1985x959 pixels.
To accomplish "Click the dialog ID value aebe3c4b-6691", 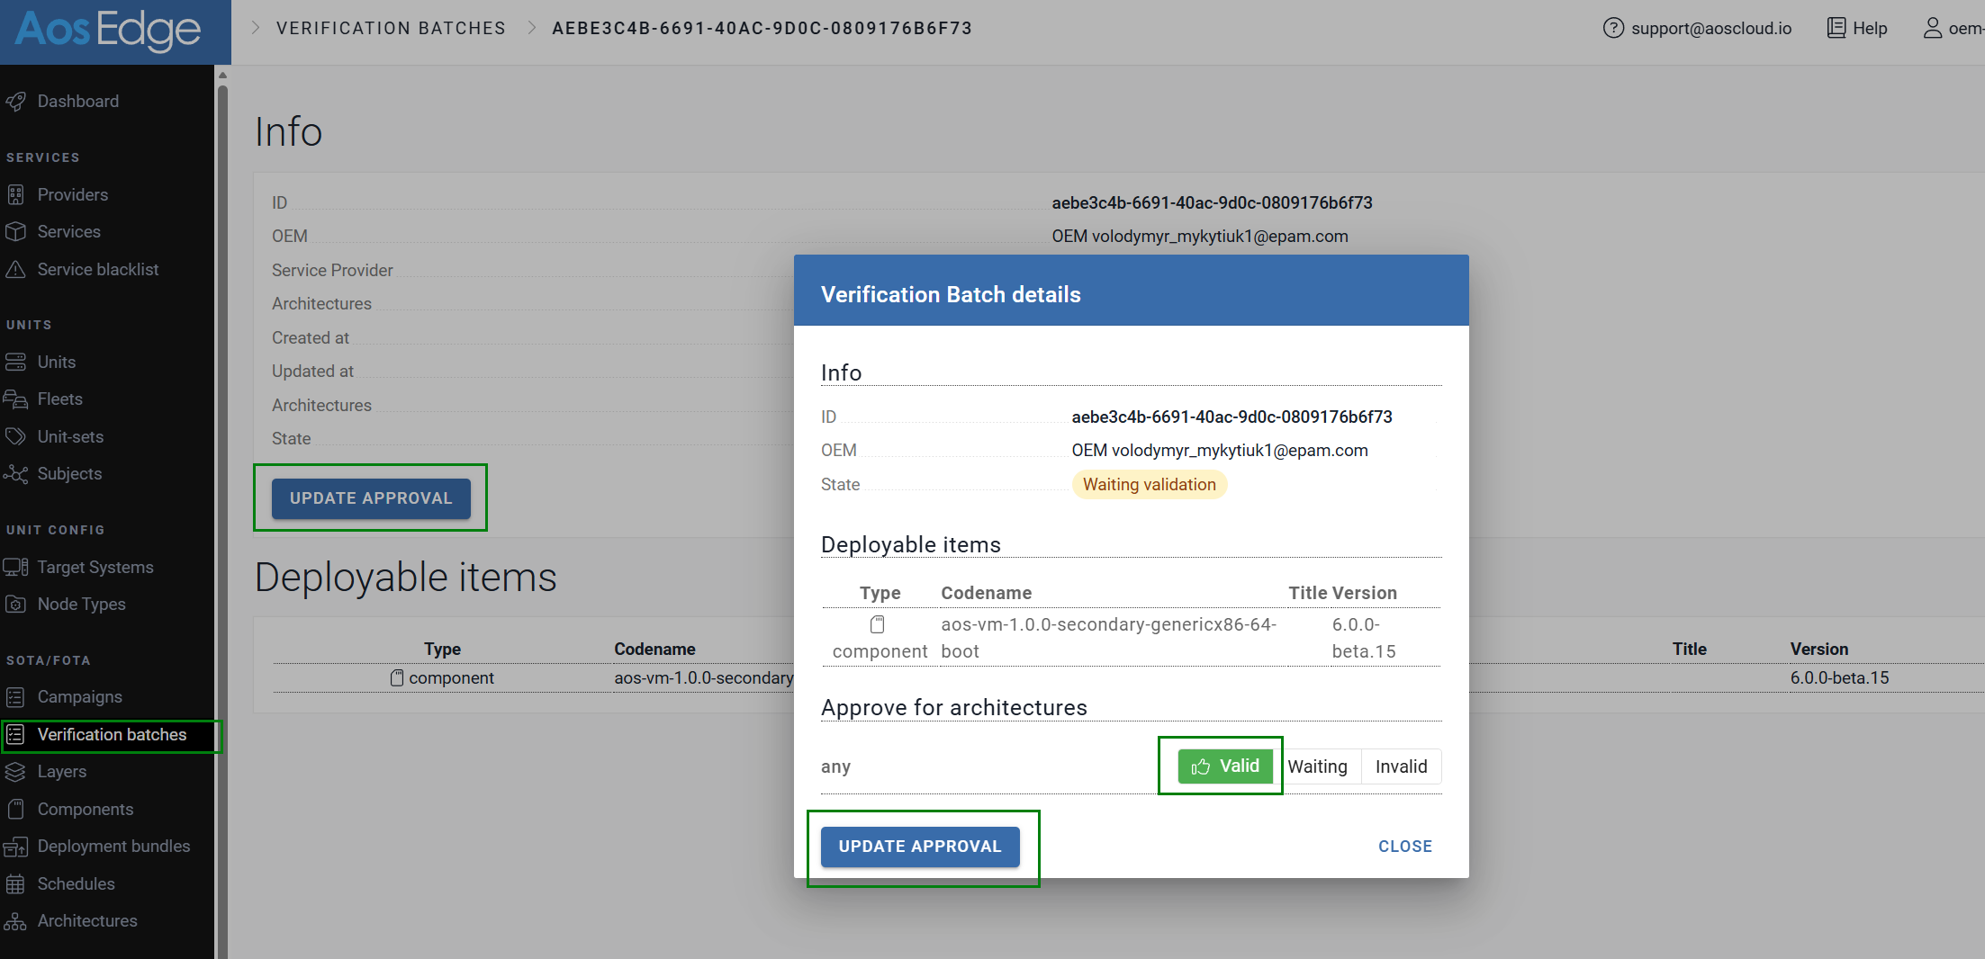I will click(x=1232, y=417).
